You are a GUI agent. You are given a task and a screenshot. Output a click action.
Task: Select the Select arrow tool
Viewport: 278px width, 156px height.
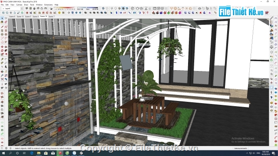[2, 18]
